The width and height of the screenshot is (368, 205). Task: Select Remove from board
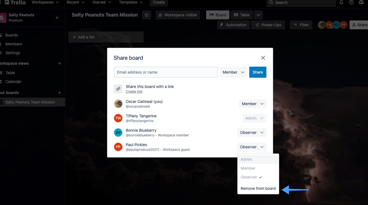[258, 188]
